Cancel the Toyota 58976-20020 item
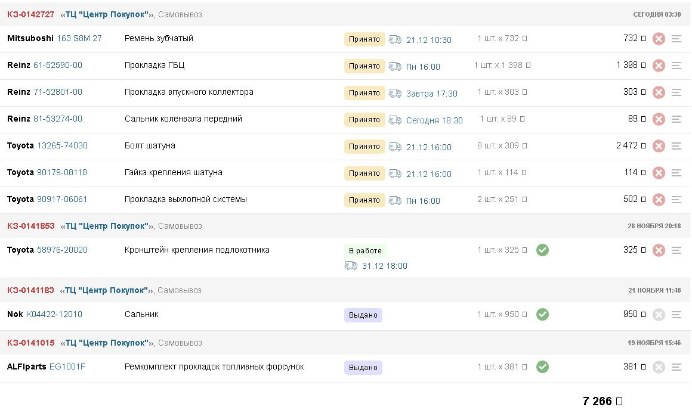 click(659, 250)
